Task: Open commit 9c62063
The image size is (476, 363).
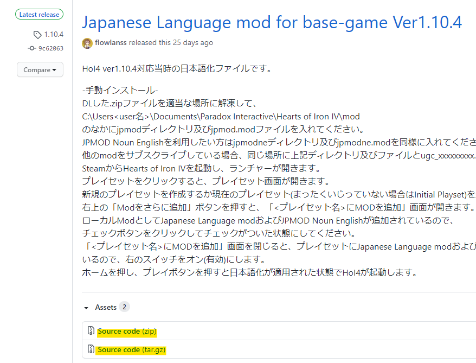Action: pos(51,48)
